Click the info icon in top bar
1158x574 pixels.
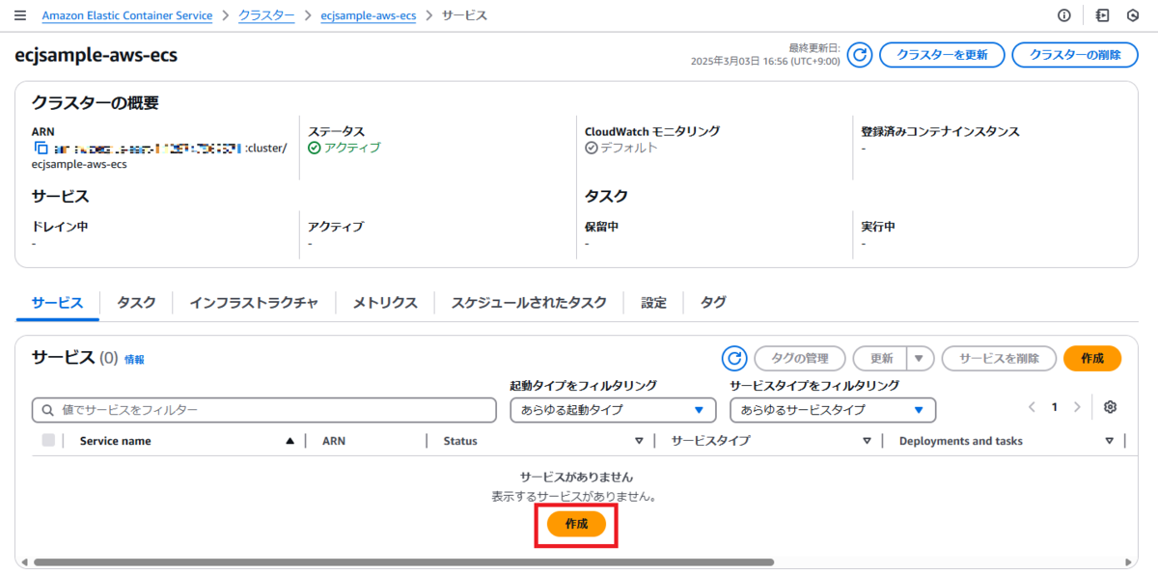pyautogui.click(x=1064, y=16)
